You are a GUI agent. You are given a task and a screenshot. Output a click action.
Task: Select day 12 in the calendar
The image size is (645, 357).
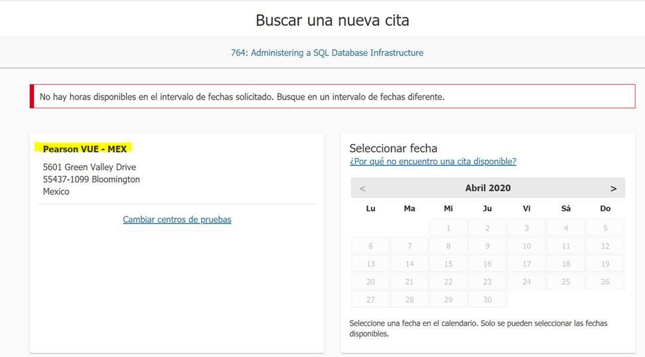[605, 246]
